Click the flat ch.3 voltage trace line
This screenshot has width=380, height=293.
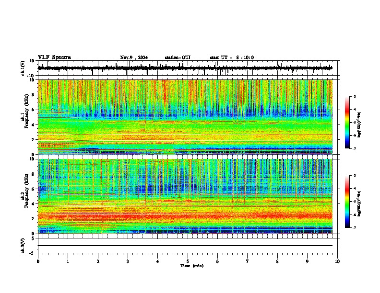click(185, 246)
